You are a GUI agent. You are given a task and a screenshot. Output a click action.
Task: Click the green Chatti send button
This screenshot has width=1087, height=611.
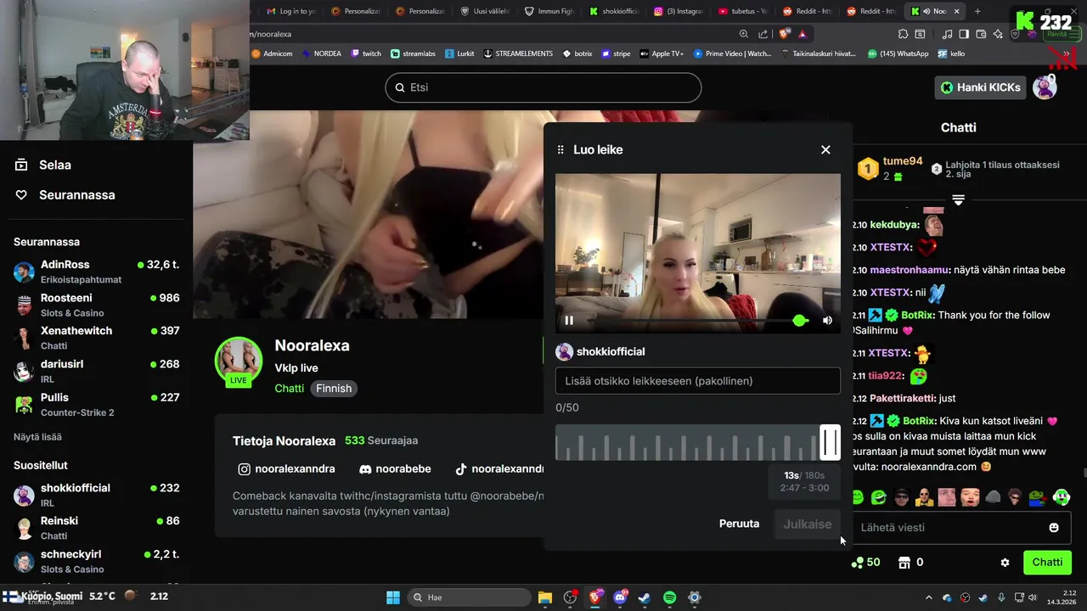(1047, 562)
